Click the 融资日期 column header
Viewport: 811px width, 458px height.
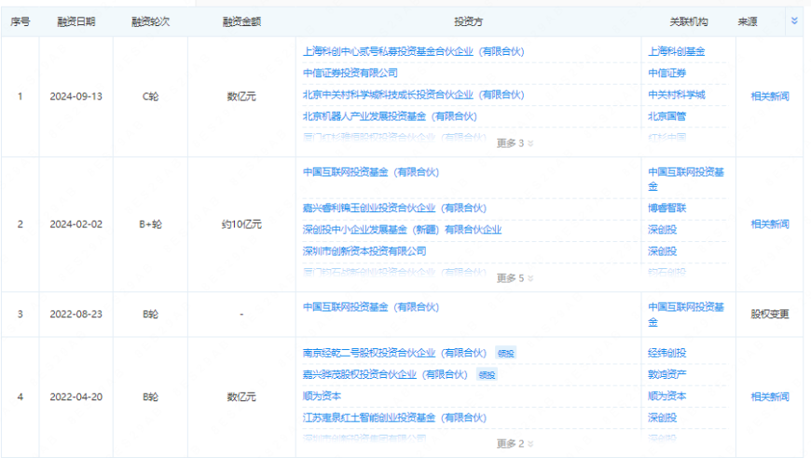click(x=76, y=21)
